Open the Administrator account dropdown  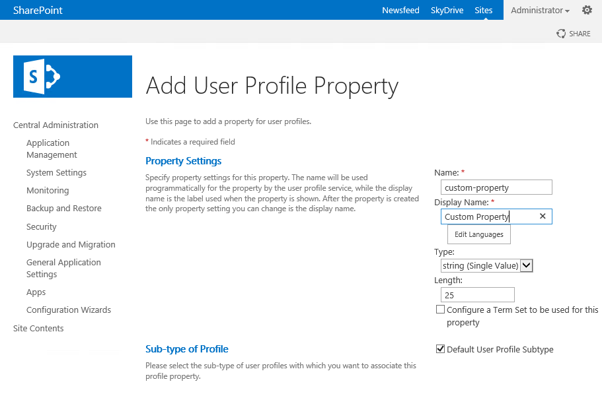click(x=540, y=11)
